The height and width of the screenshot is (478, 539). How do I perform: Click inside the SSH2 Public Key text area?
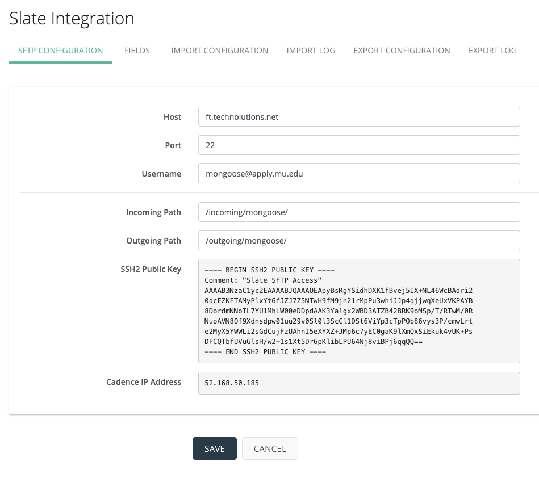pos(359,311)
